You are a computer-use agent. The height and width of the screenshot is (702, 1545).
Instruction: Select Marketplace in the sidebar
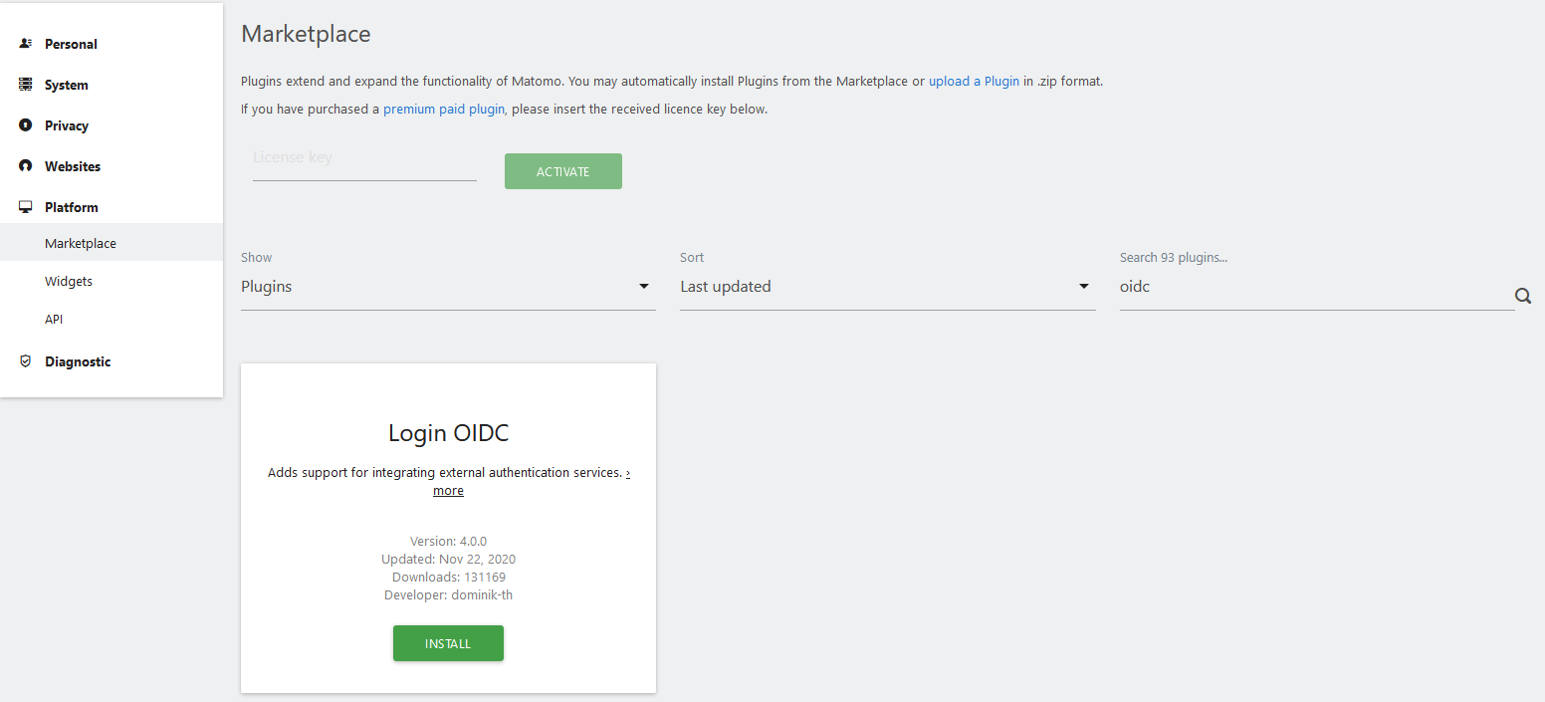coord(111,243)
